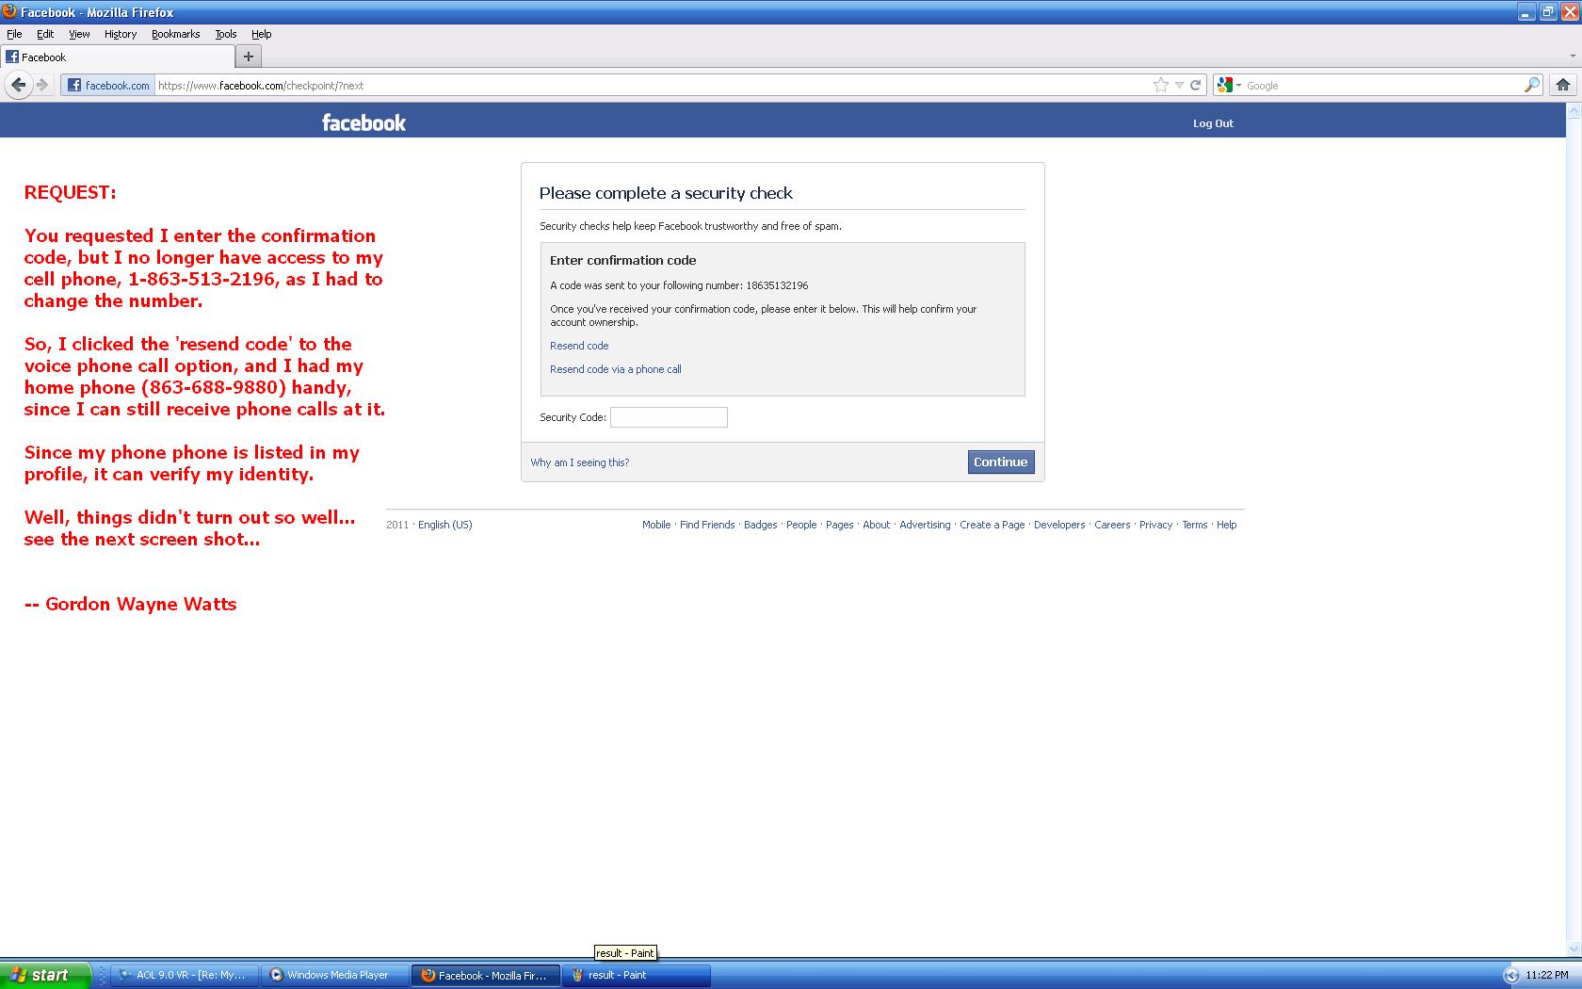
Task: Open the Edit menu
Action: 45,34
